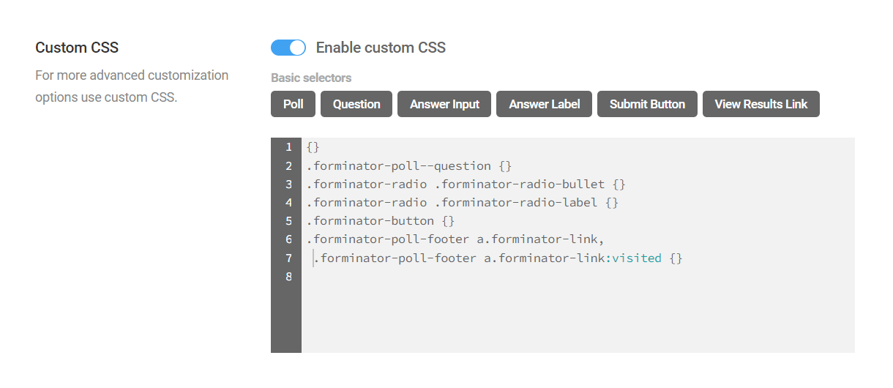Click the .forminator-button code line

point(381,220)
